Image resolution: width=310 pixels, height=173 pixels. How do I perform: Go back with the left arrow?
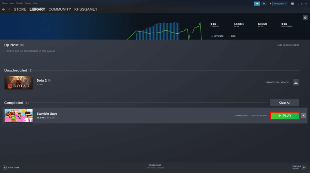[x=3, y=9]
